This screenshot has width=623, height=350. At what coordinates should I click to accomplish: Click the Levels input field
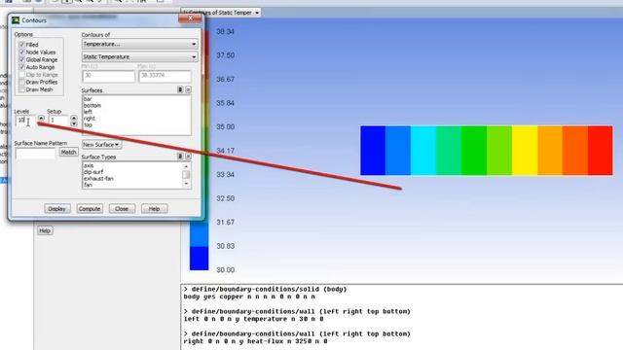(25, 121)
